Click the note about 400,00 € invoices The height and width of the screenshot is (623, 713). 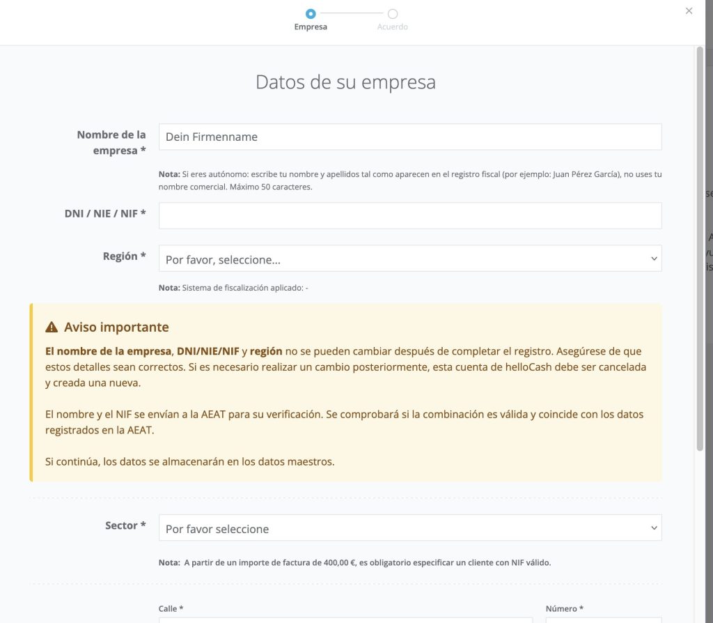(354, 562)
